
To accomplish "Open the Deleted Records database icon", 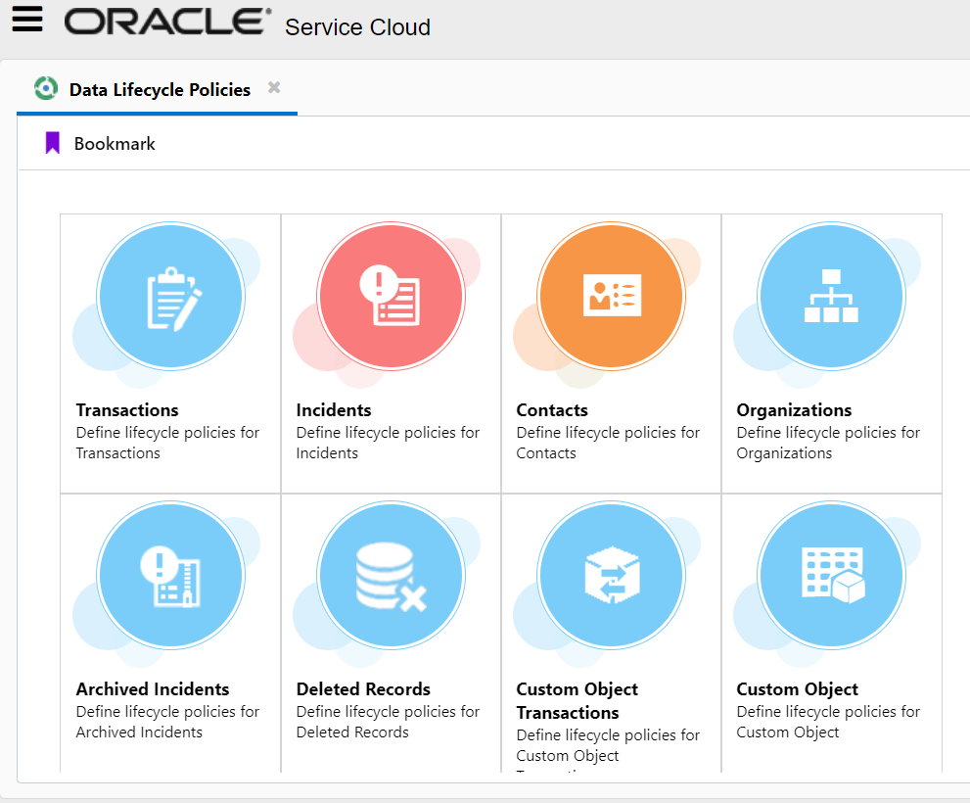I will click(391, 576).
